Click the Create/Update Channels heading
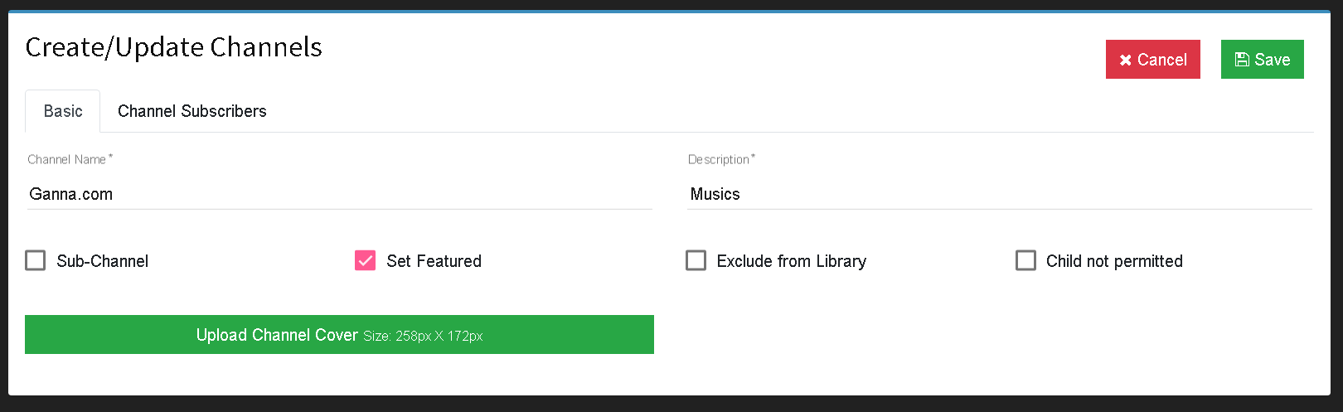The height and width of the screenshot is (412, 1343). [x=174, y=47]
